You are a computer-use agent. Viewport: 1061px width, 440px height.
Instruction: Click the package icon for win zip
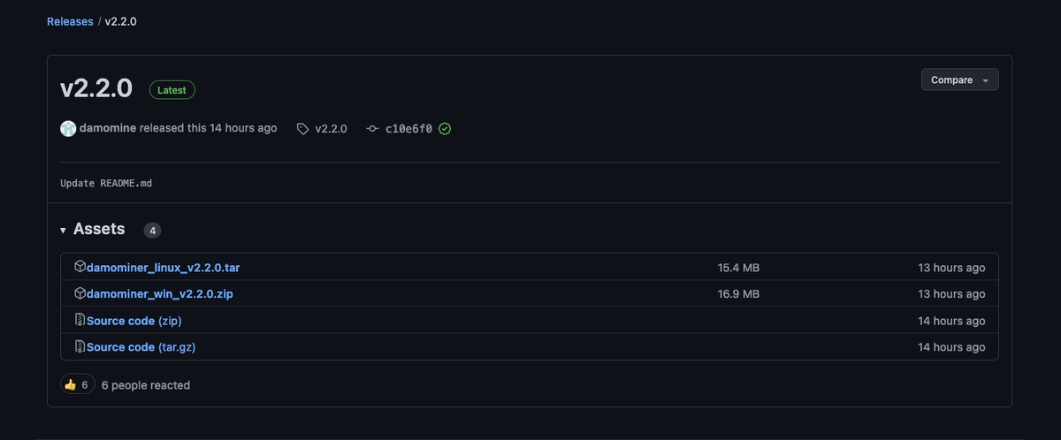80,293
